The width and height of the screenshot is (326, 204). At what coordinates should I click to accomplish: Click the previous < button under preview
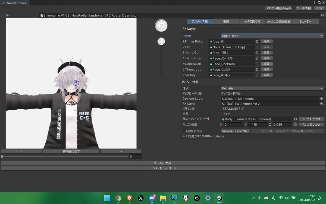tap(21, 152)
